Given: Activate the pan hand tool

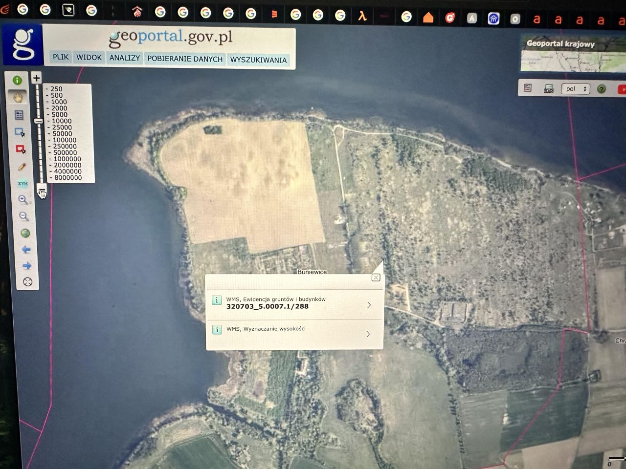Looking at the screenshot, I should [x=18, y=97].
